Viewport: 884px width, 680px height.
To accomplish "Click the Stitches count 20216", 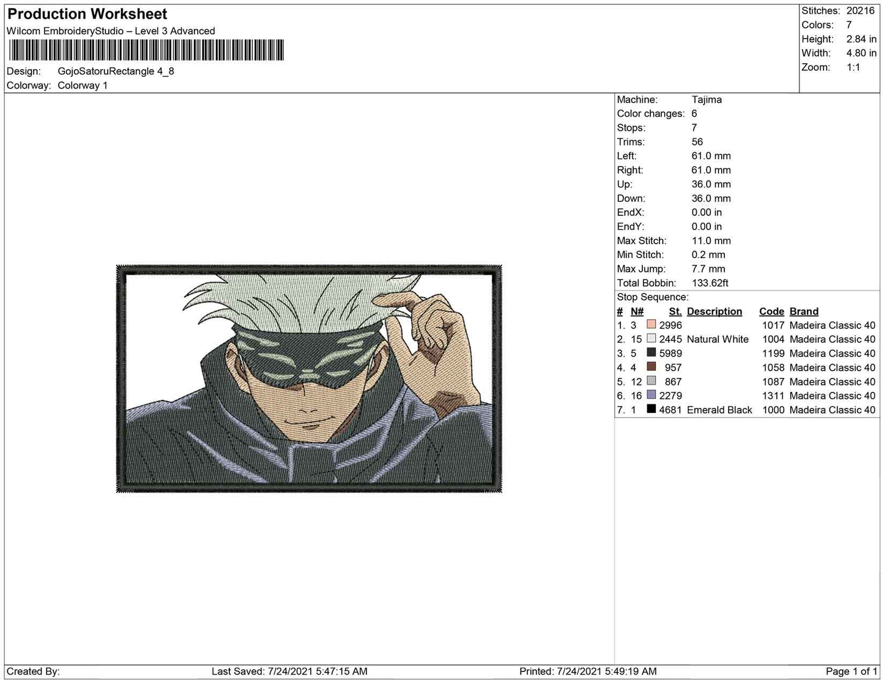I will click(x=861, y=11).
